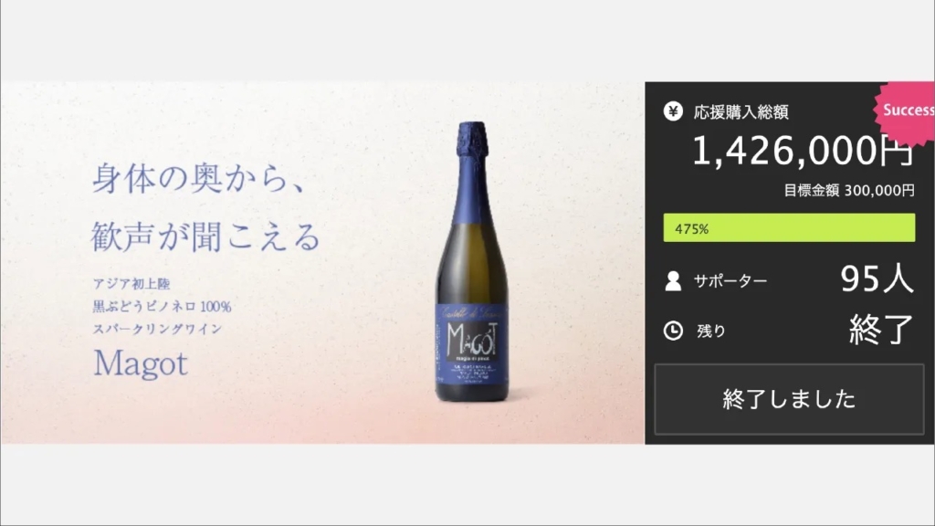Click the Magot title text
The width and height of the screenshot is (935, 526).
pos(141,363)
